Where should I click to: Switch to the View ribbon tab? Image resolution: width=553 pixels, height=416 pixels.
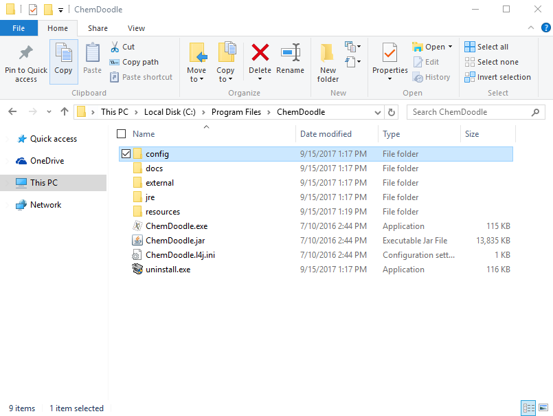tap(136, 28)
